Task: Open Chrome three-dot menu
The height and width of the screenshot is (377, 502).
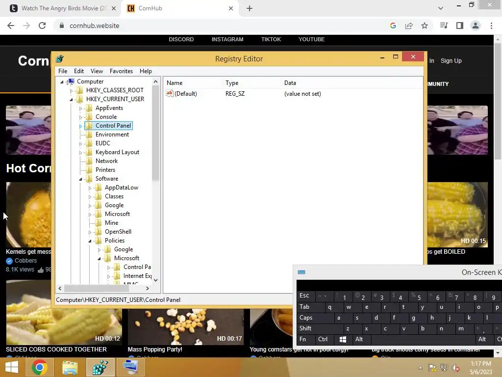Action: [491, 26]
